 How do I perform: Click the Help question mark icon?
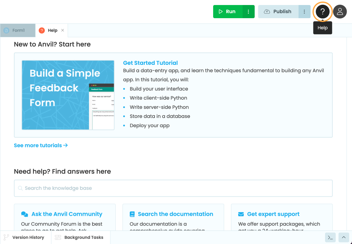323,12
